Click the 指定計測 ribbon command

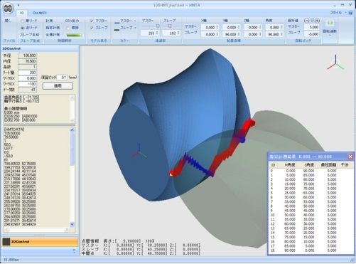tap(53, 28)
